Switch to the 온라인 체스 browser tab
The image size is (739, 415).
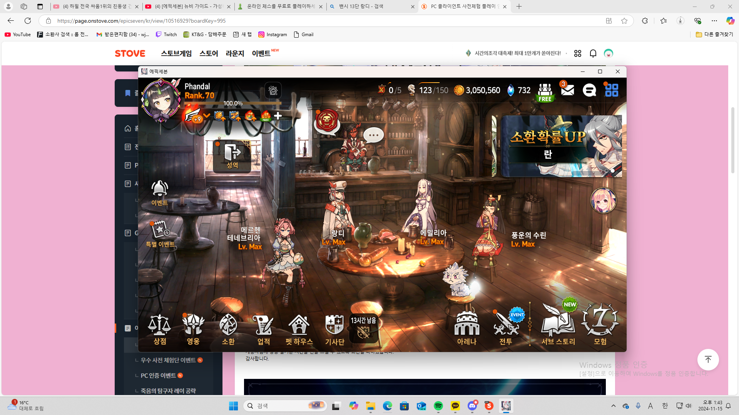coord(280,7)
